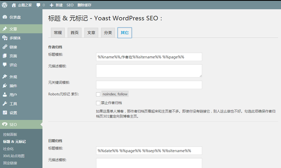Open the comments bubble in admin bar
This screenshot has height=168, width=281.
38,5
